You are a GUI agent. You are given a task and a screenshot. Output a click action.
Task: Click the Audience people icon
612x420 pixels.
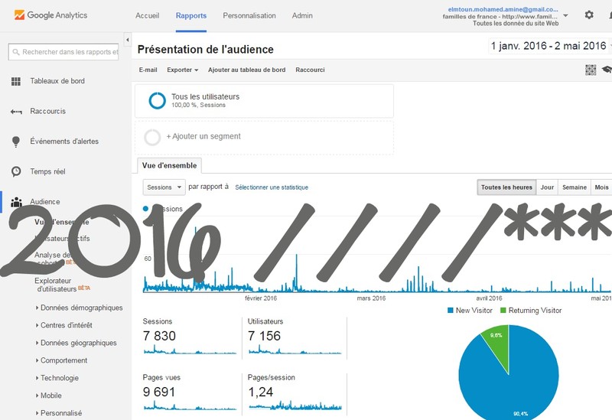pyautogui.click(x=16, y=202)
